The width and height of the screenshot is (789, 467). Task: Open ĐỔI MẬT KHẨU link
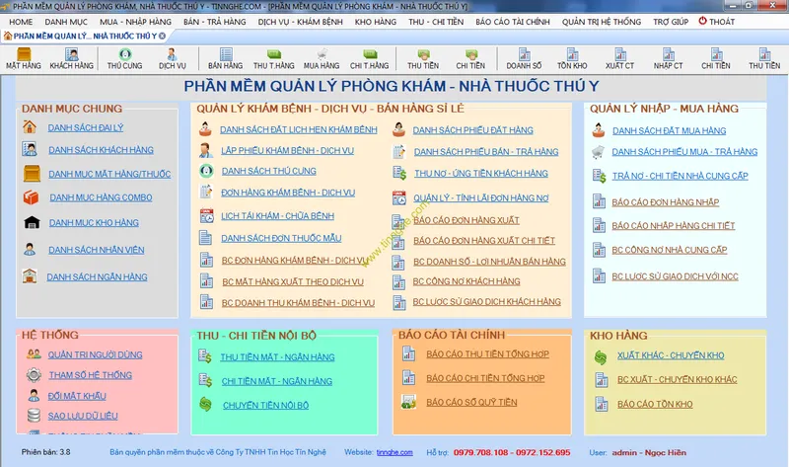[x=77, y=396]
